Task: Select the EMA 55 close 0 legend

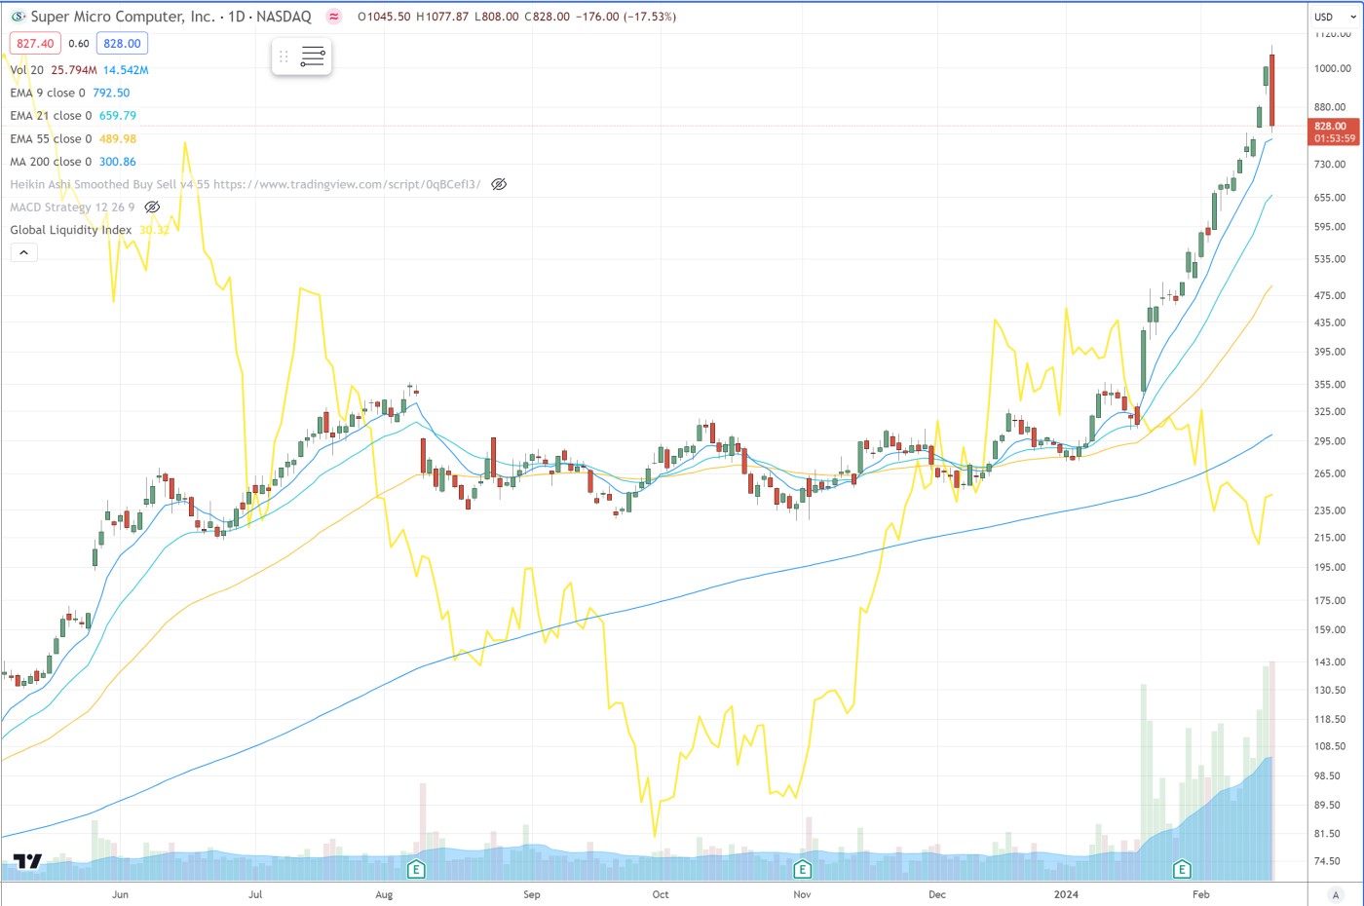Action: (51, 138)
